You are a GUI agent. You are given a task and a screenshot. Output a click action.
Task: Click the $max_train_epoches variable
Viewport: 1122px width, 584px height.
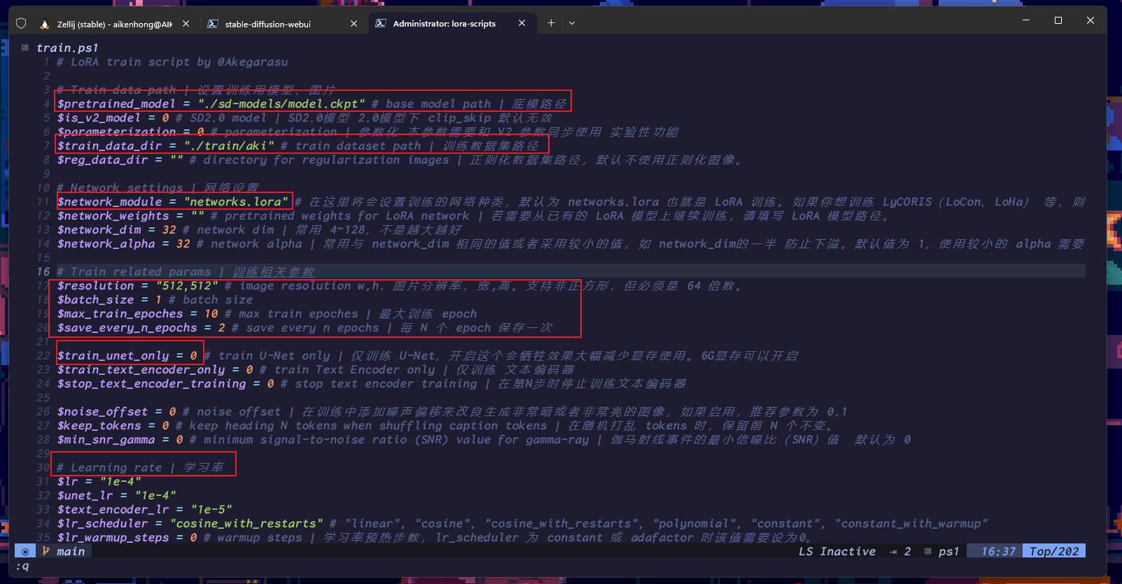tap(120, 313)
